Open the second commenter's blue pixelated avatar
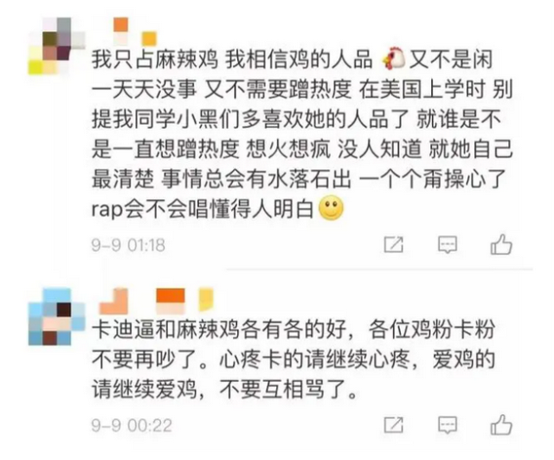Screen dimensions: 554x460 (x=57, y=316)
